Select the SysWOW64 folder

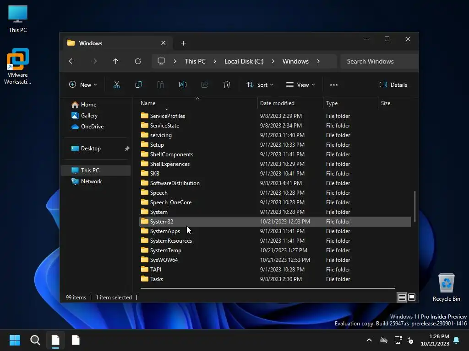275,260
